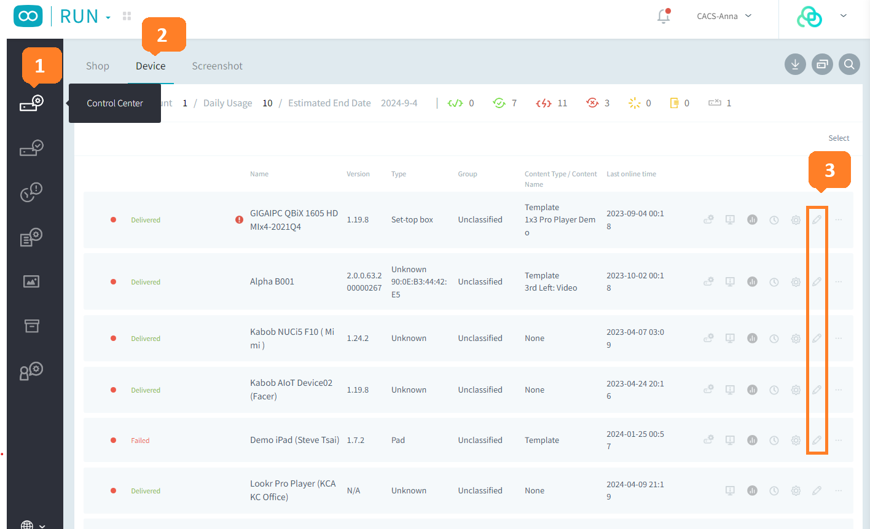Edit the GIGAIPC QBiX device with pencil icon
Viewport: 870px width, 529px height.
tap(817, 219)
